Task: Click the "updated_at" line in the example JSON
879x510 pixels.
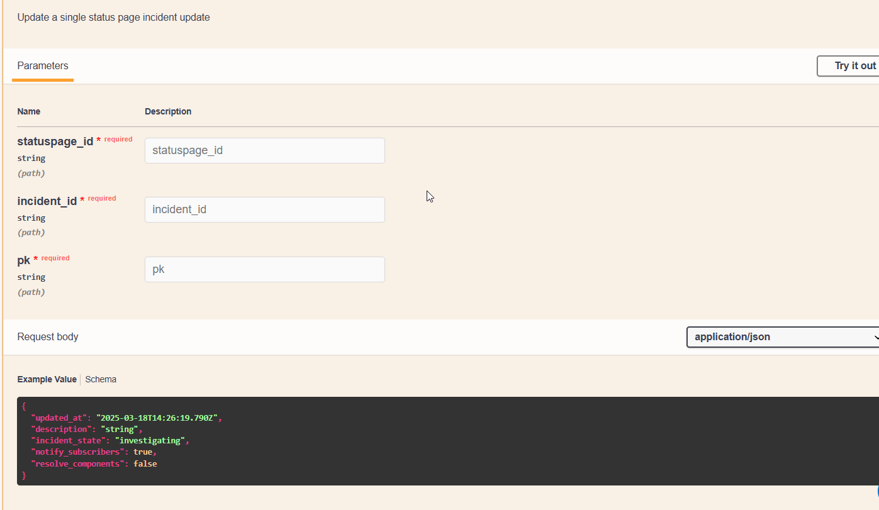Action: (127, 418)
